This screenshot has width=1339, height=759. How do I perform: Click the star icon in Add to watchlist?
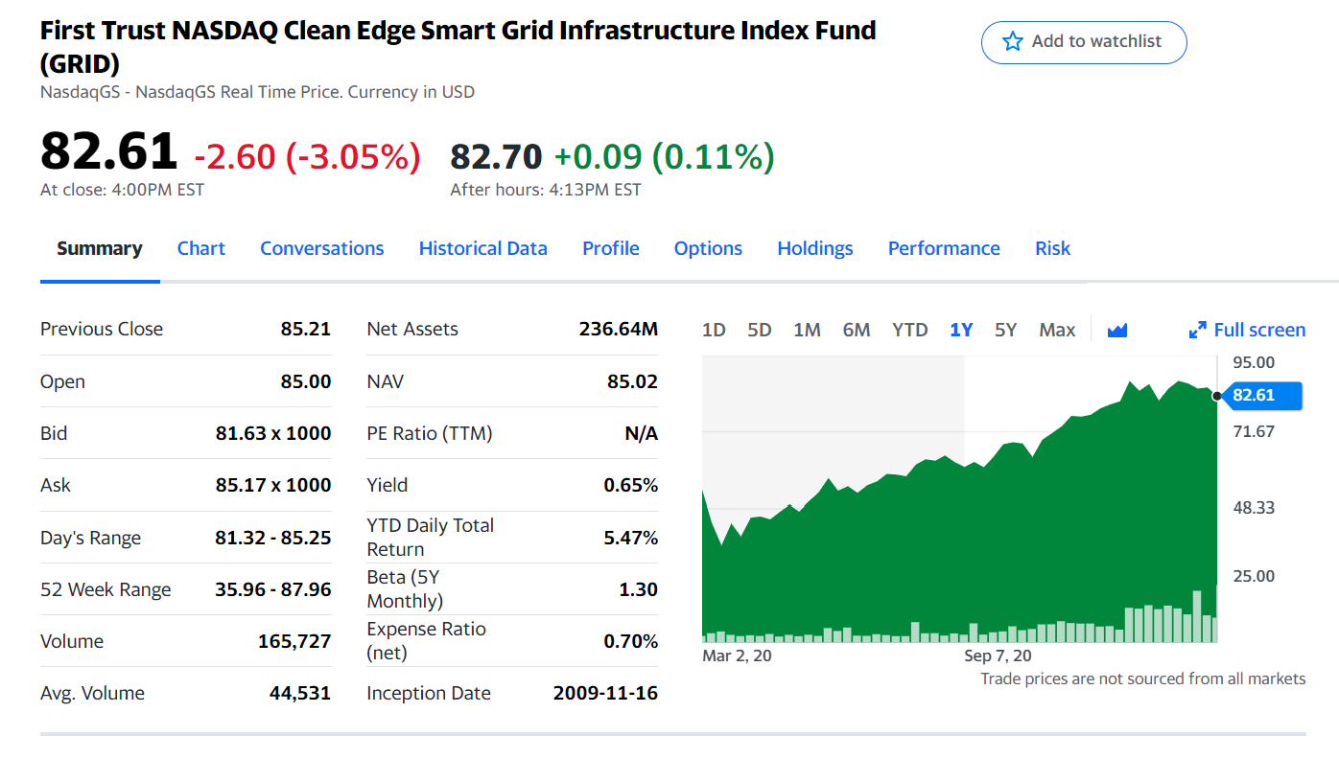click(x=1013, y=41)
